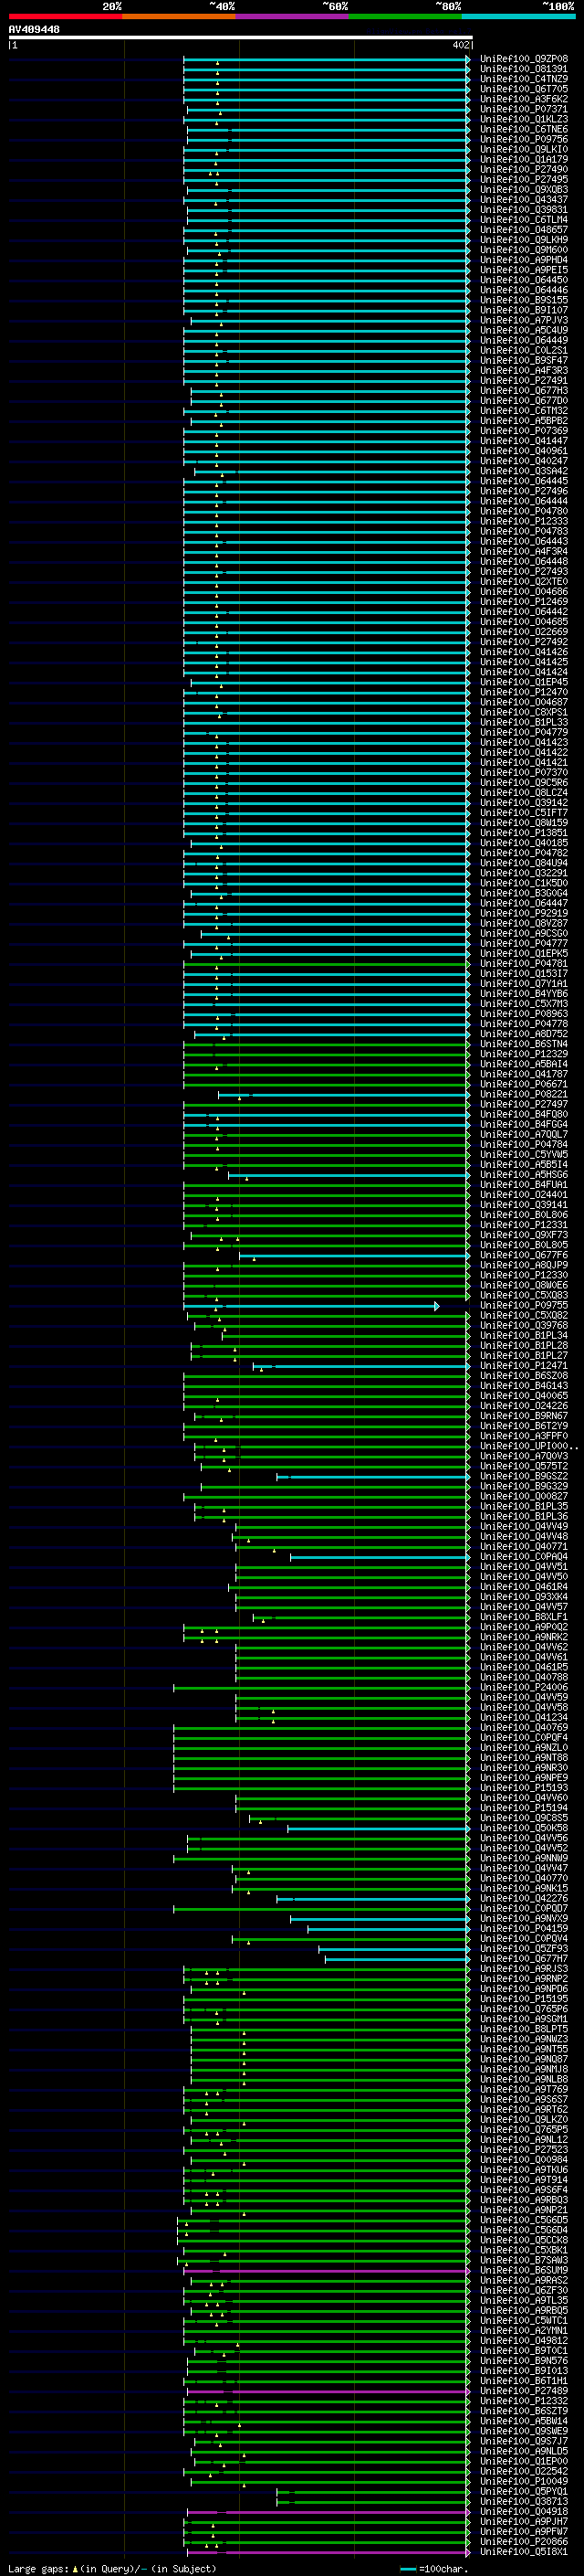
Task: Select the UniRef100_P12329 label
Action: (524, 1054)
